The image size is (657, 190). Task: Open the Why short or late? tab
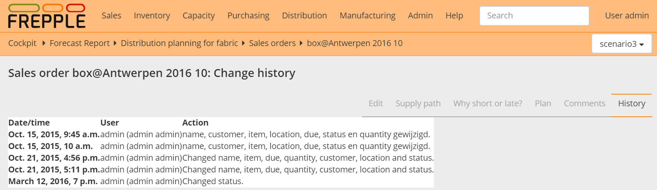[488, 104]
